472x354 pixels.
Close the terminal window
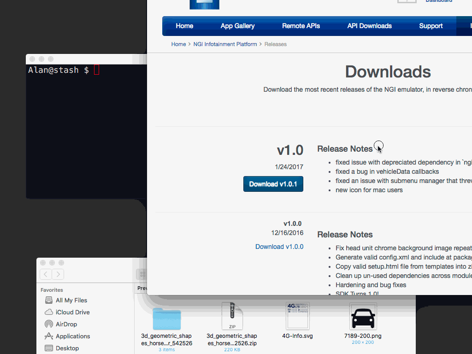[x=32, y=59]
